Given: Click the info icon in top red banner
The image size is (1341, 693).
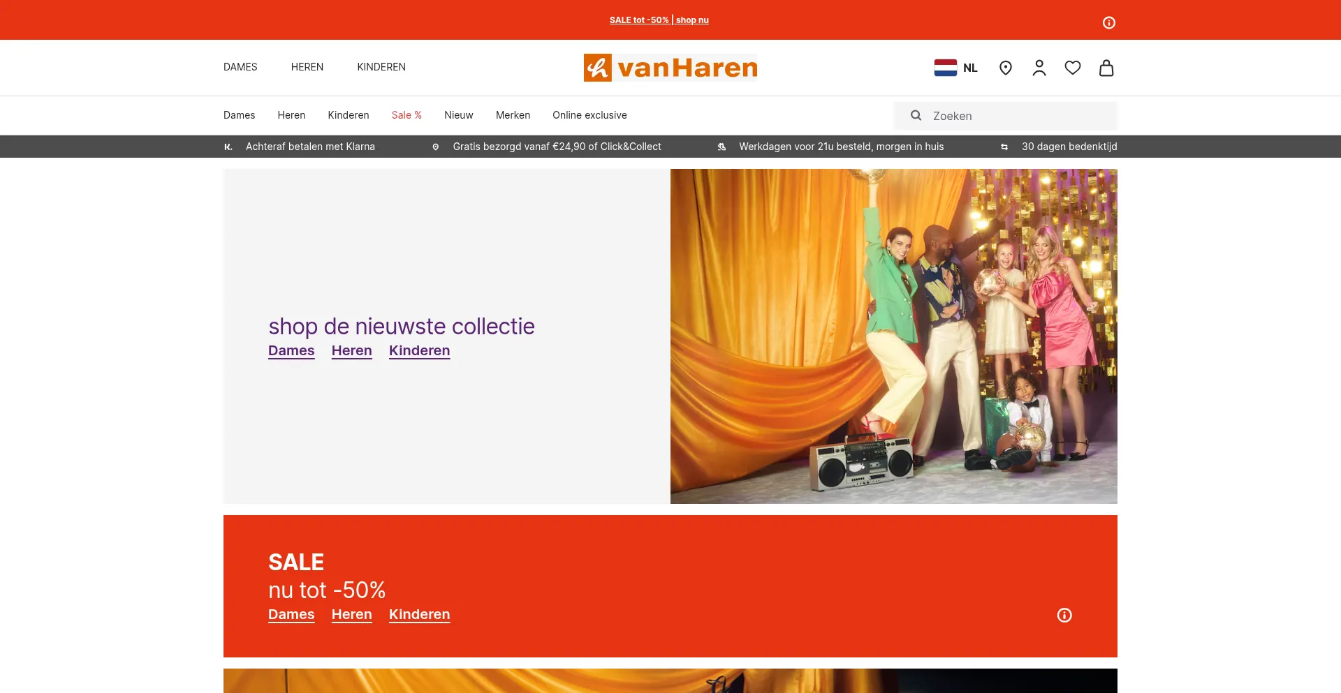Looking at the screenshot, I should (x=1108, y=23).
